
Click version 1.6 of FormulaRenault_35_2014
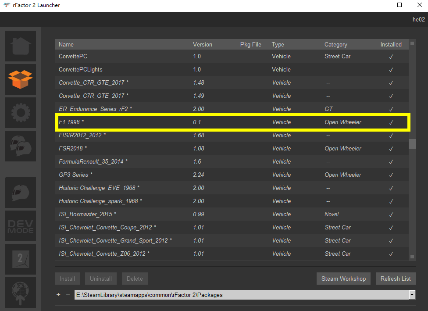tap(197, 162)
